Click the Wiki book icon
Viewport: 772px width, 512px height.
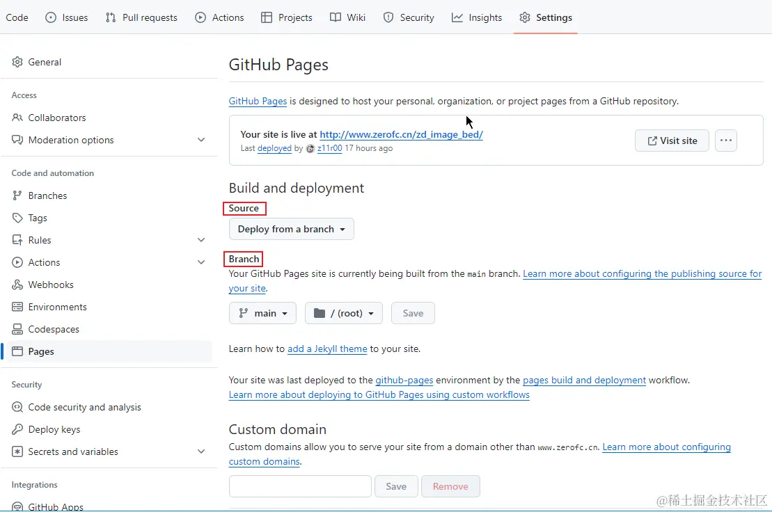[x=336, y=17]
